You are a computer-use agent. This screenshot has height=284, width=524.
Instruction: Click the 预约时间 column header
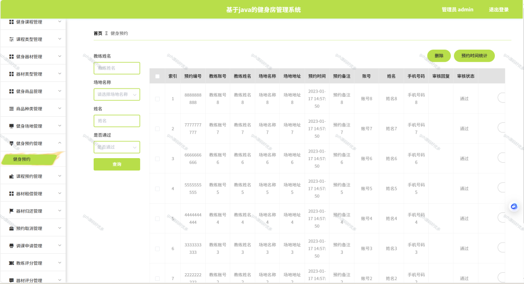coord(317,76)
